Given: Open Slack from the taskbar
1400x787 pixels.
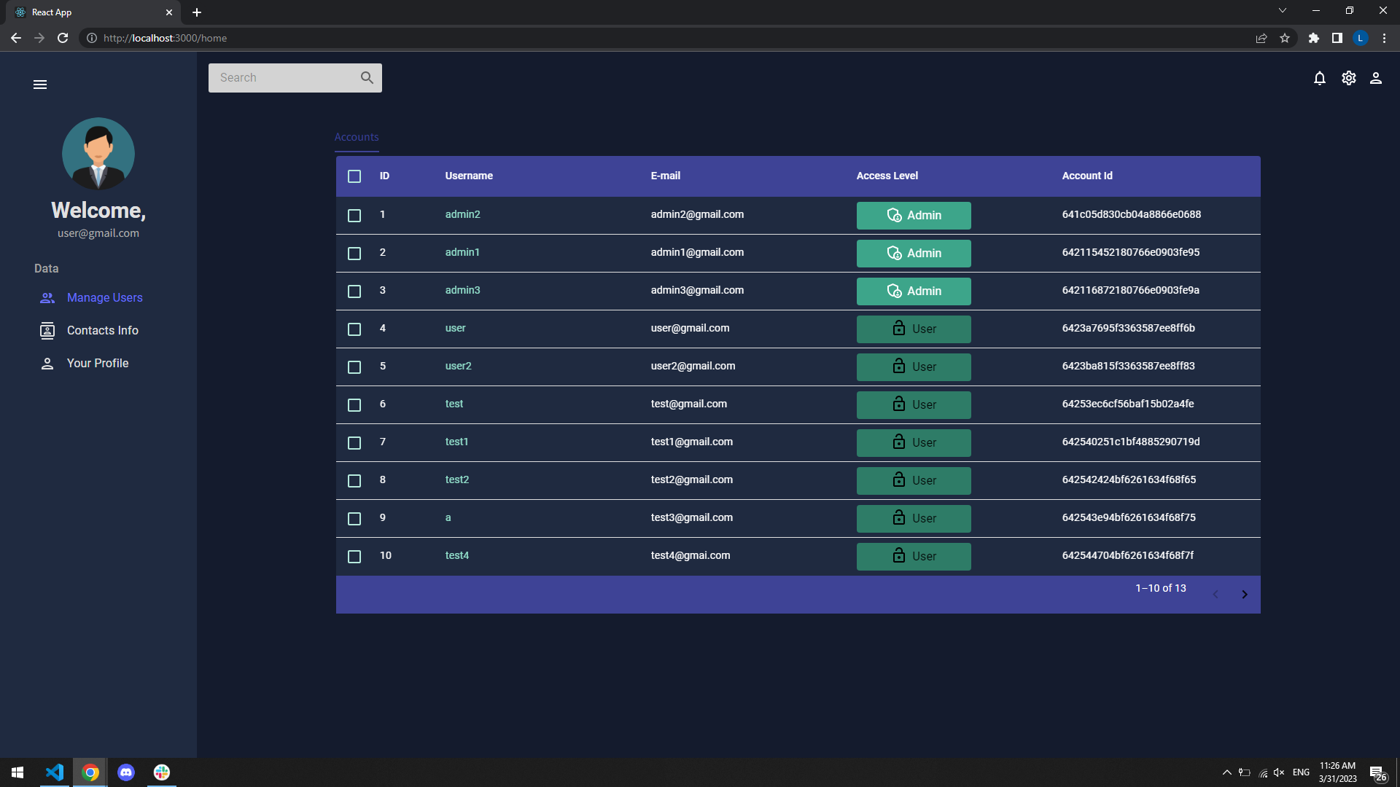Looking at the screenshot, I should [x=162, y=772].
